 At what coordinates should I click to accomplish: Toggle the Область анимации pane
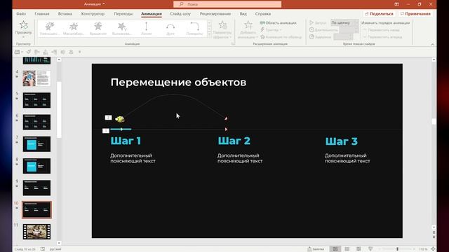278,23
